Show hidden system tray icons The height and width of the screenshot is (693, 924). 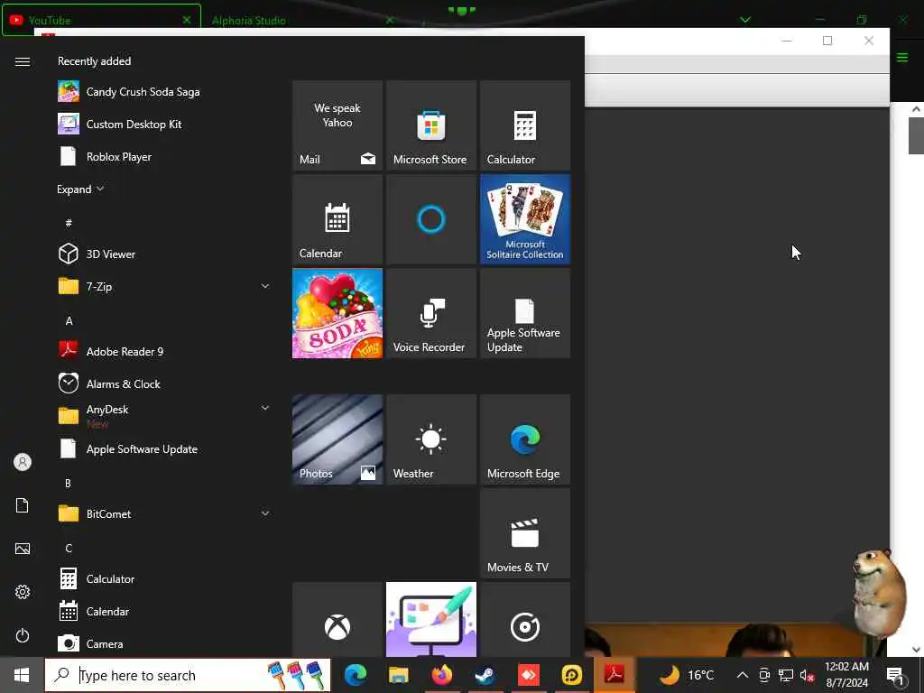click(743, 675)
